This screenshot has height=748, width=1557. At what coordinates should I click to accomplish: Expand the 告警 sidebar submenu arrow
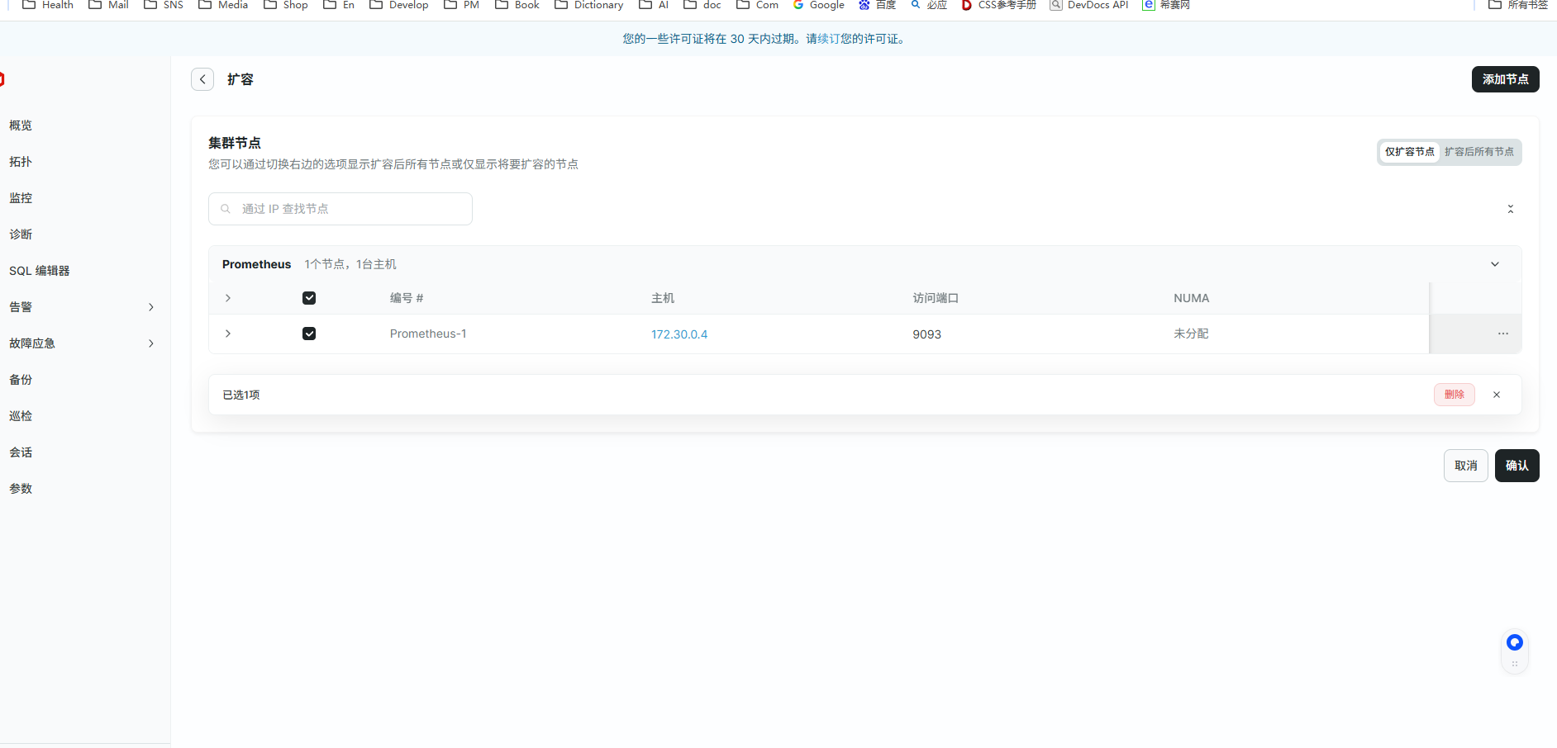(151, 307)
